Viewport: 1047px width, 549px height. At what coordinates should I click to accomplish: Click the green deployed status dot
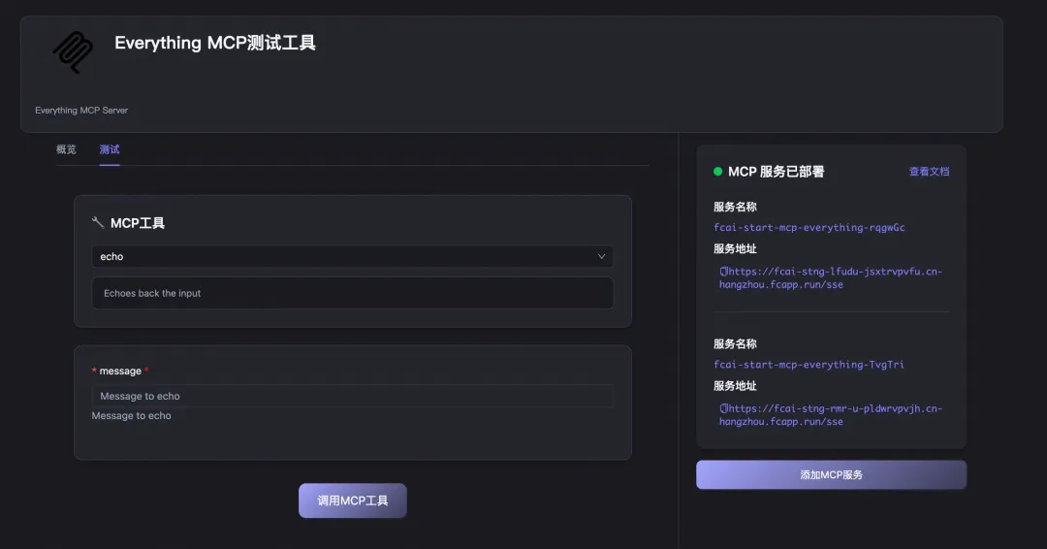717,172
